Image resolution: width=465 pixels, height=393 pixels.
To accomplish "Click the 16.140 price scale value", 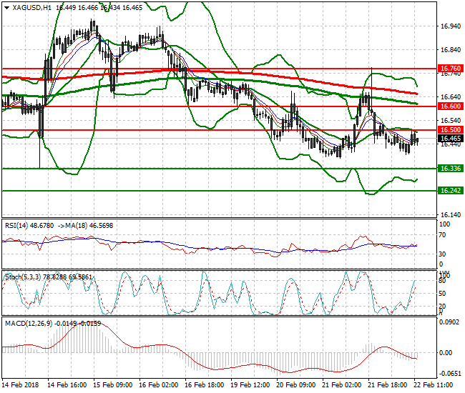I will [451, 214].
